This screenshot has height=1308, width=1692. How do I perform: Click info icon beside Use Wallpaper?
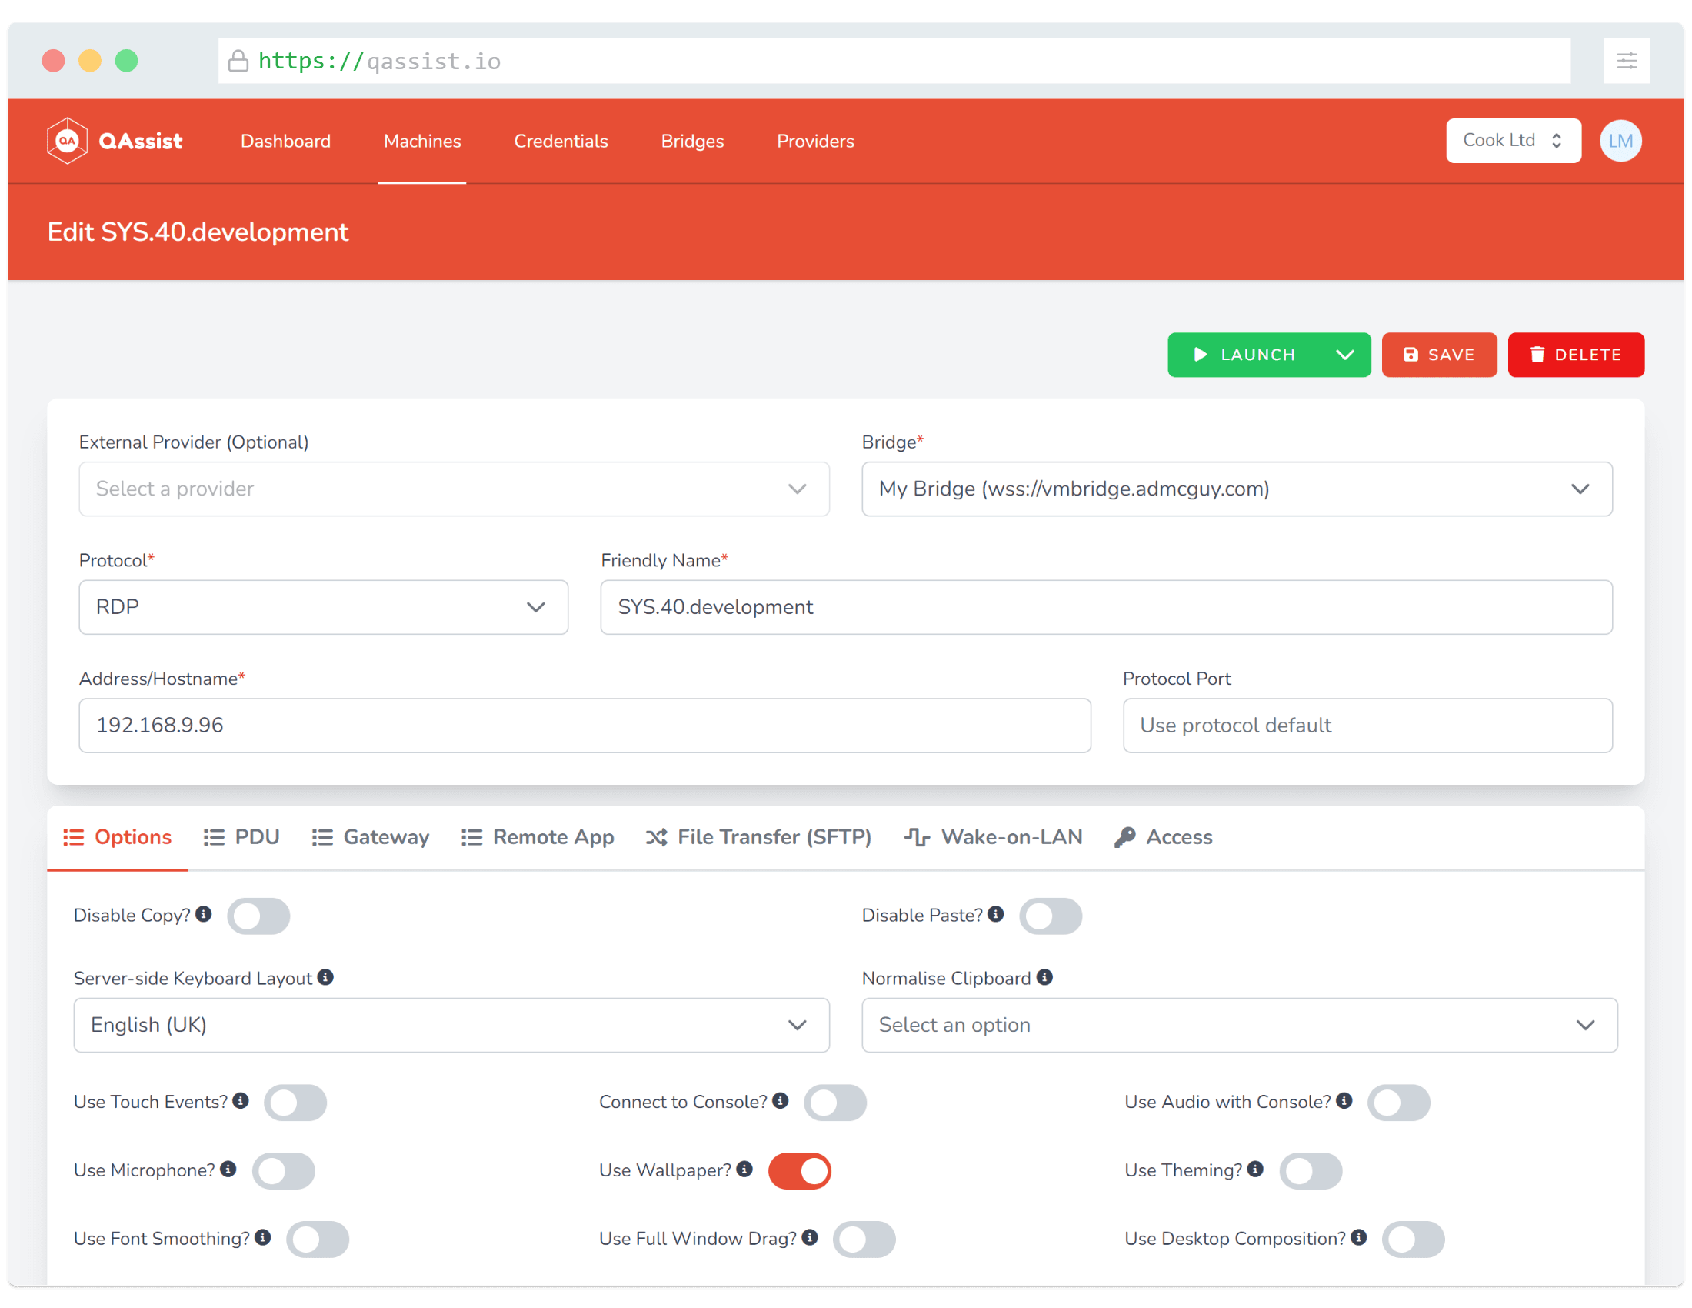coord(744,1169)
